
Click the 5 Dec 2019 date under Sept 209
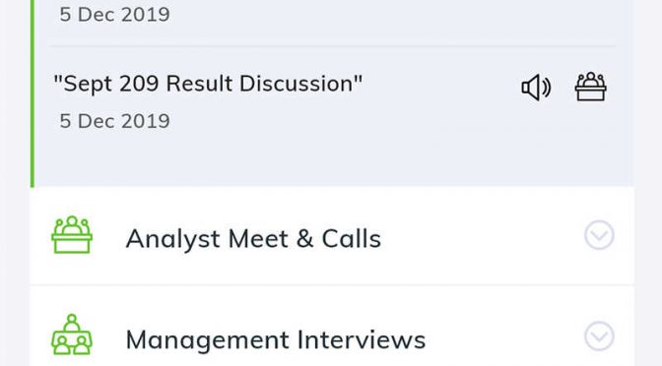point(114,121)
